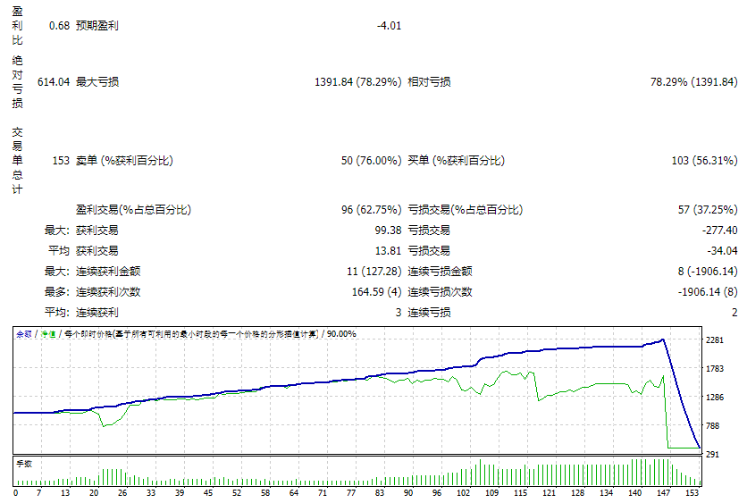Click the 99.38 largest profit trade value
The height and width of the screenshot is (503, 747).
pos(385,231)
